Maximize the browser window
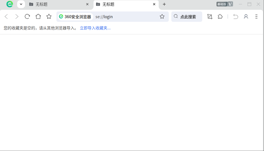The width and height of the screenshot is (264, 151). [x=249, y=4]
